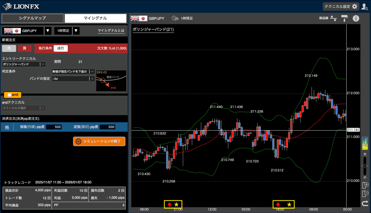
Task: Click the reset arrow icon below zoom controls
Action: pyautogui.click(x=365, y=203)
